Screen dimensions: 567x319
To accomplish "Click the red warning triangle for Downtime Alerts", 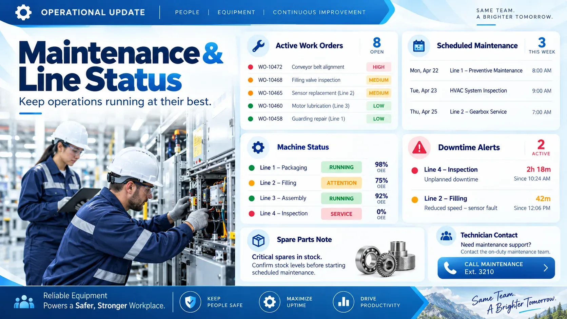I will [419, 148].
